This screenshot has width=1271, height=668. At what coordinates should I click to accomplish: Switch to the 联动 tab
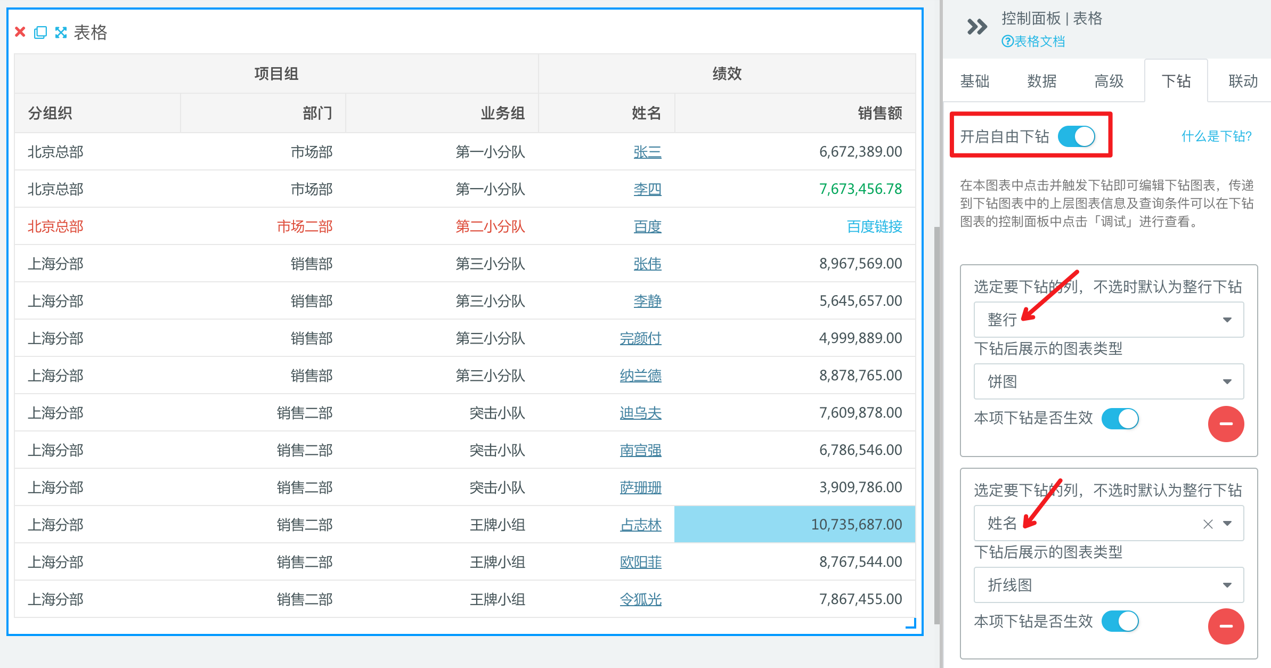click(1243, 81)
